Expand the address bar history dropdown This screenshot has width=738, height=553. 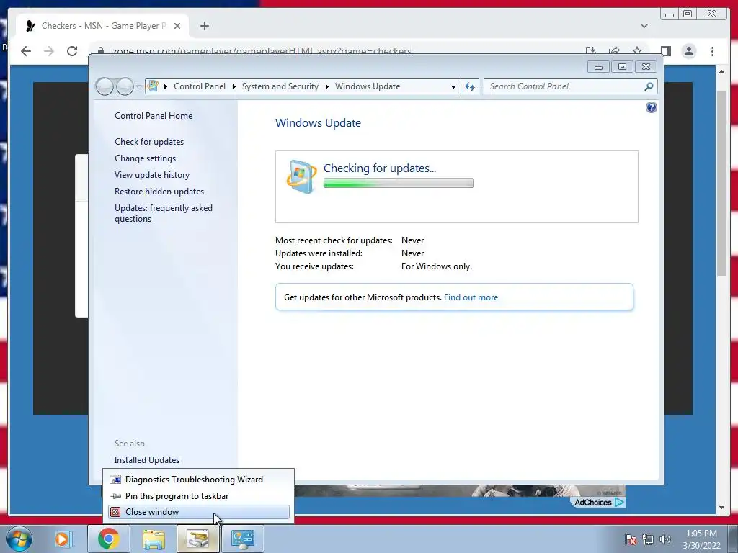click(453, 86)
